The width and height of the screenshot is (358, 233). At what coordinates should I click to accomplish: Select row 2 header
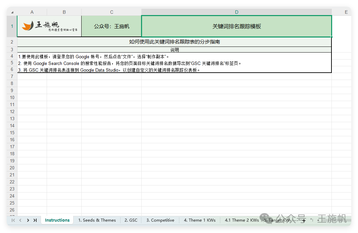(12, 42)
